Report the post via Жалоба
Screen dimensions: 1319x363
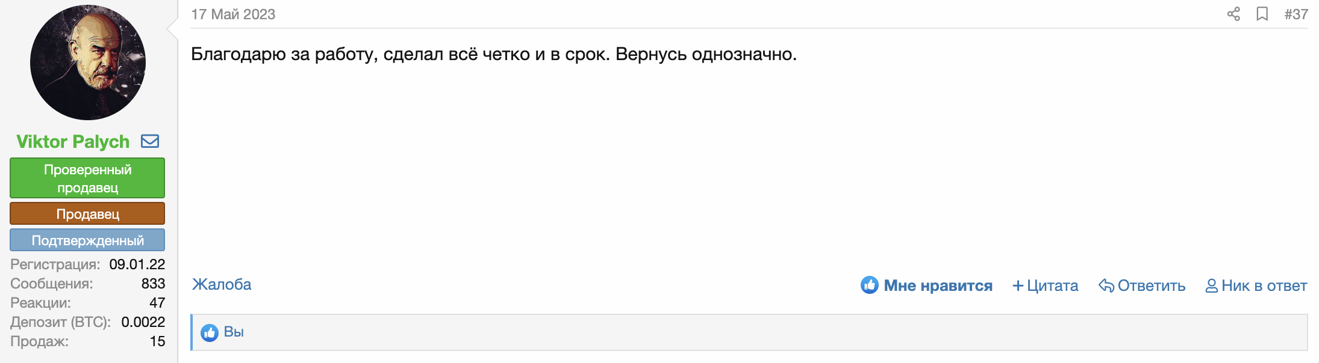(x=222, y=284)
